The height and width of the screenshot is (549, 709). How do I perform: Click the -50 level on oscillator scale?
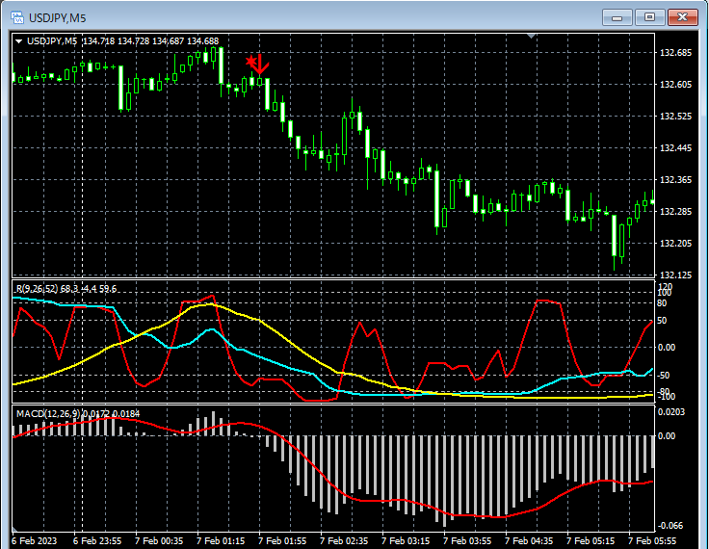click(664, 376)
